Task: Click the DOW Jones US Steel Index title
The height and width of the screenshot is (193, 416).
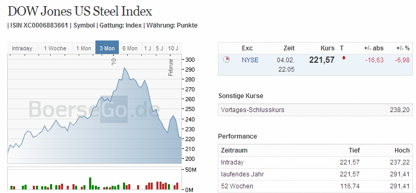Action: tap(80, 11)
